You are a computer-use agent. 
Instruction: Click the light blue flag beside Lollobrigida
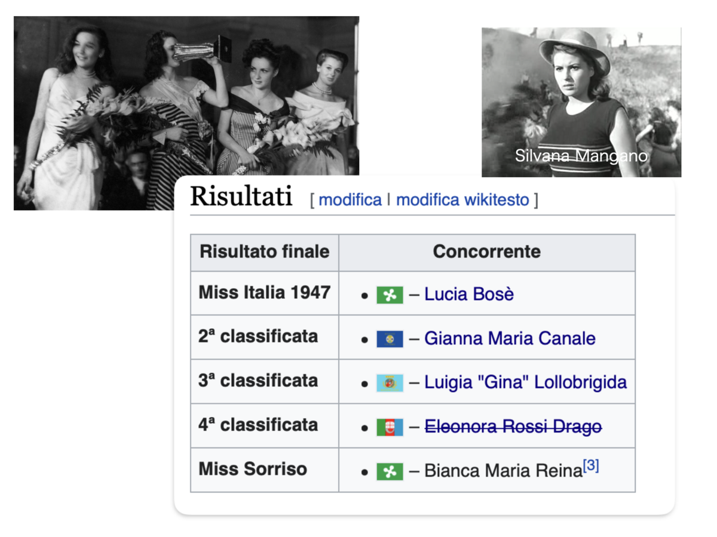(x=390, y=383)
